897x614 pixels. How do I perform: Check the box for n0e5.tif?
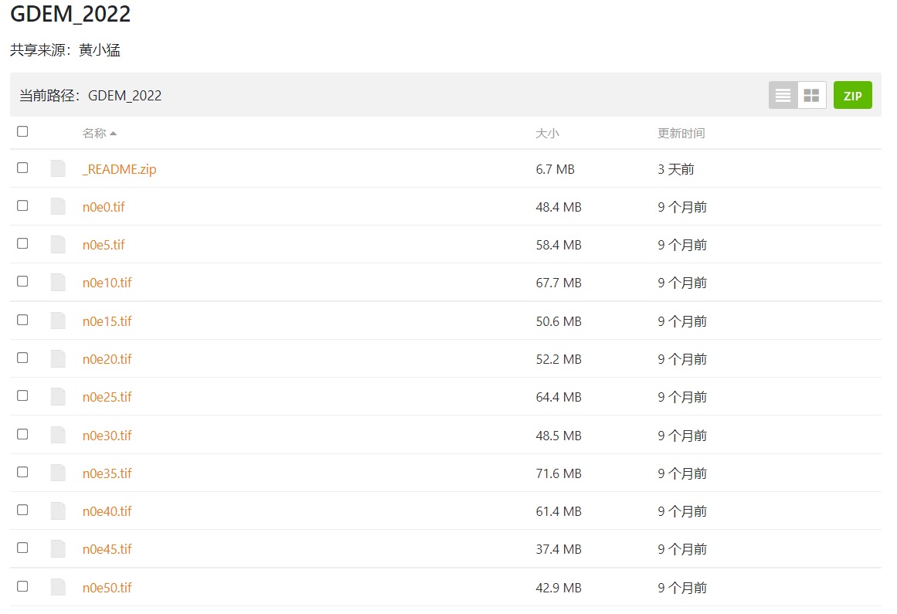pos(22,243)
